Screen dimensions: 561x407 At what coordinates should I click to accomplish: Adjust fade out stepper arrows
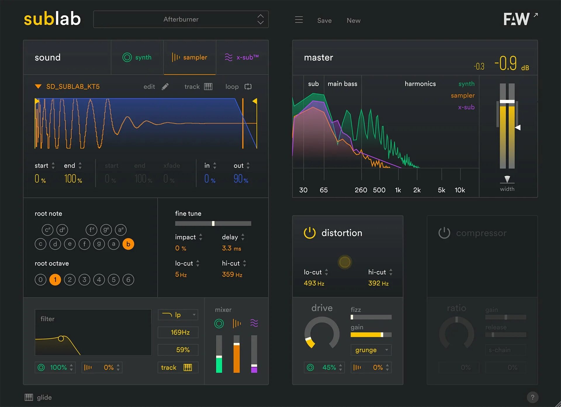[x=248, y=166]
